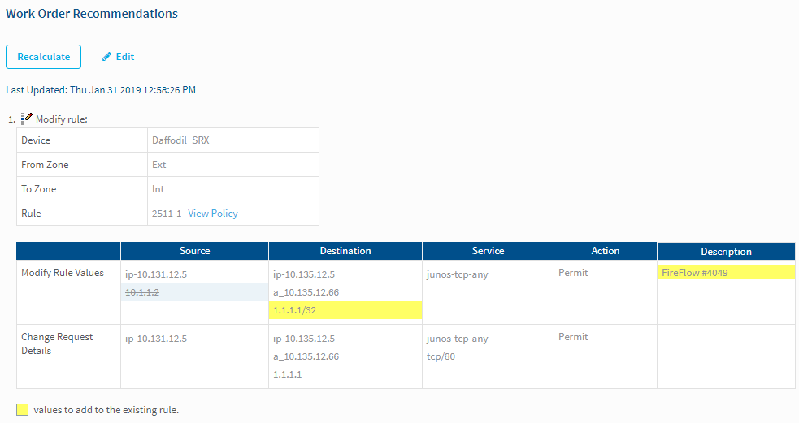Screen dimensions: 799x423
Task: Select the Description column header
Action: pos(726,252)
